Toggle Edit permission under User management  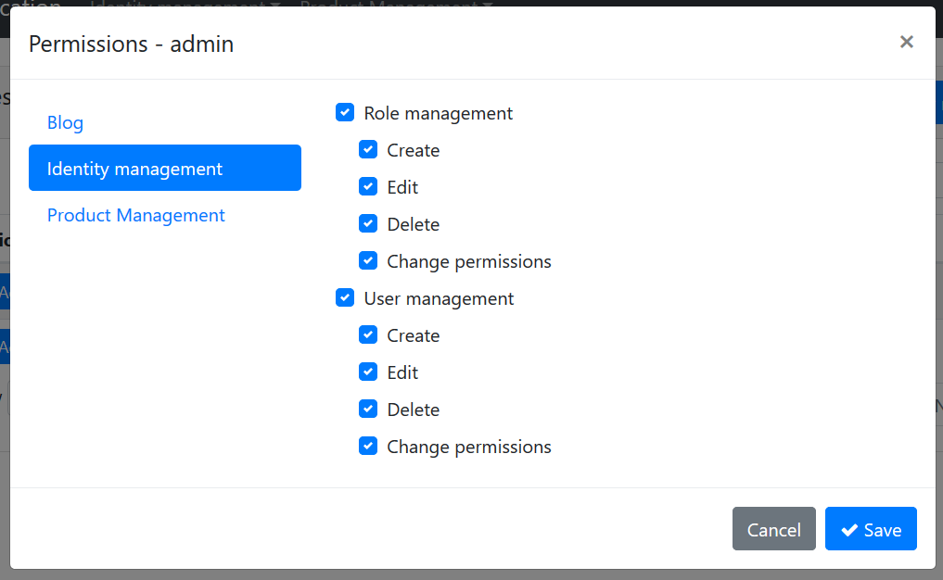pyautogui.click(x=368, y=372)
